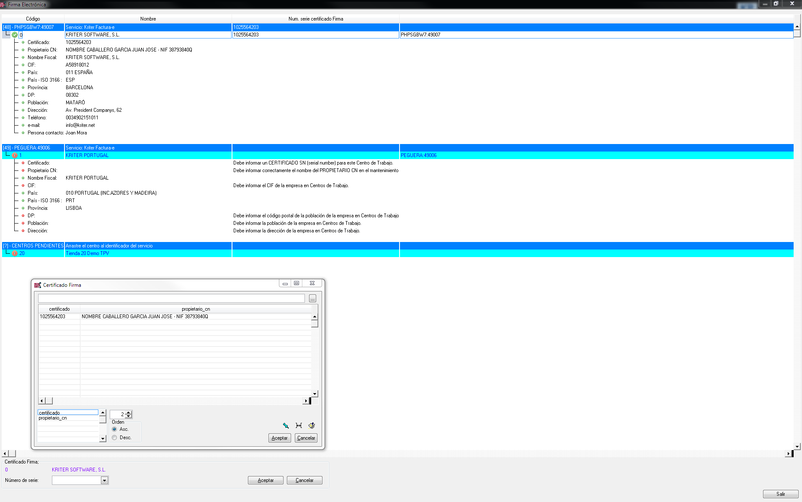
Task: Click the column width adjust icon
Action: point(299,425)
